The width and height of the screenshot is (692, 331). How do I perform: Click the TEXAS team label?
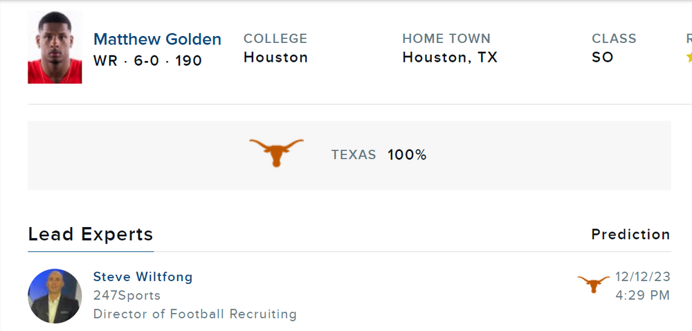coord(354,155)
